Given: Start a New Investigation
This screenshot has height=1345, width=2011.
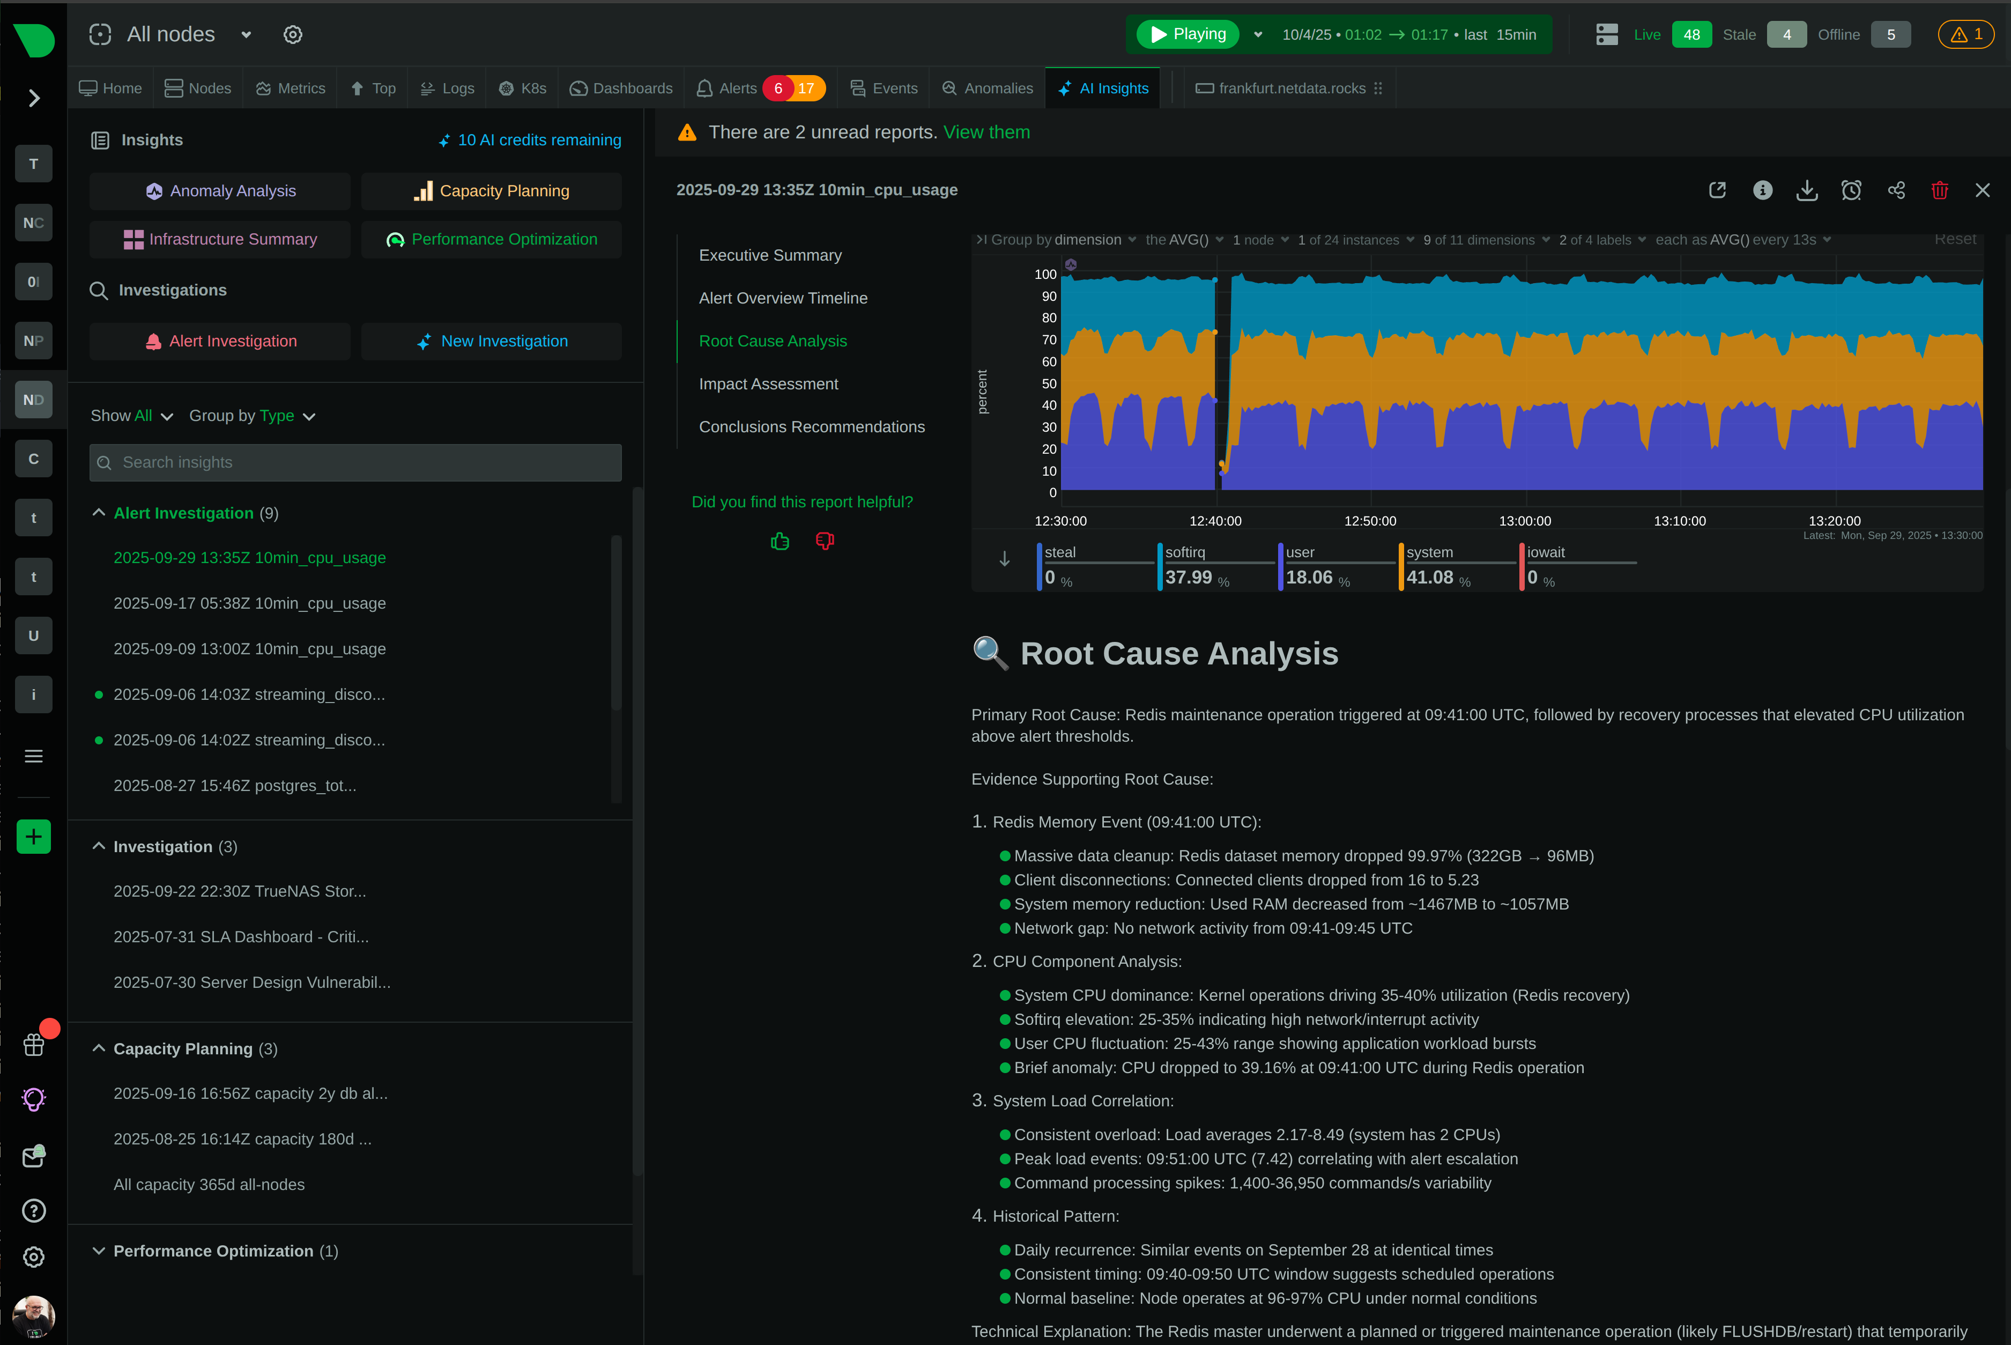Looking at the screenshot, I should pos(492,342).
